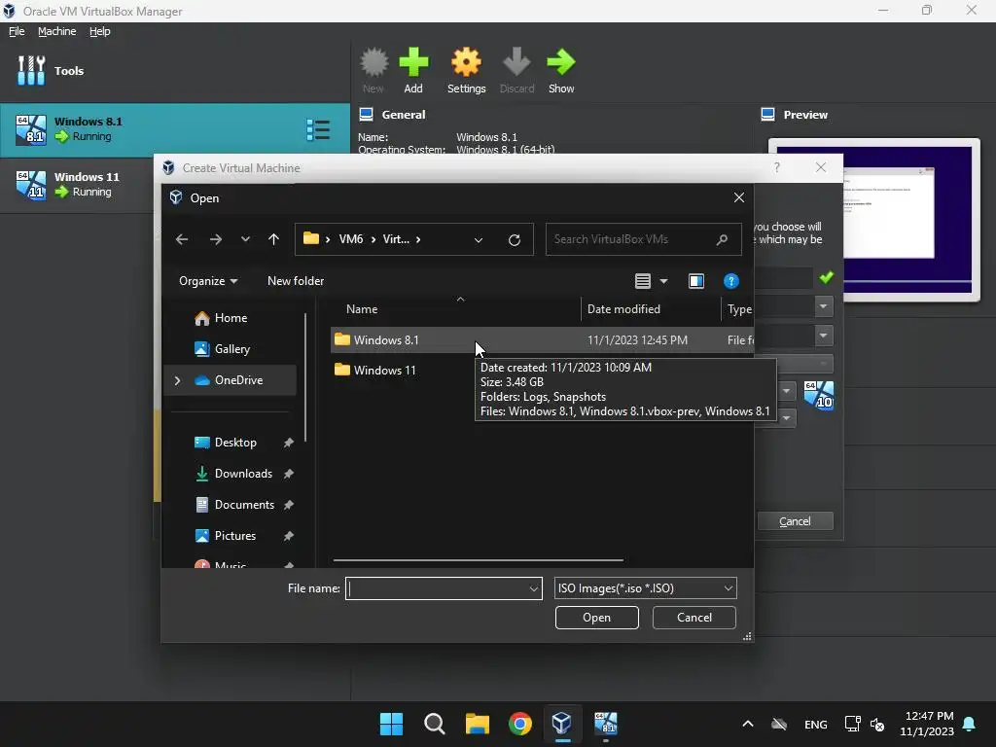Open the ISO Images file type dropdown

[x=646, y=588]
